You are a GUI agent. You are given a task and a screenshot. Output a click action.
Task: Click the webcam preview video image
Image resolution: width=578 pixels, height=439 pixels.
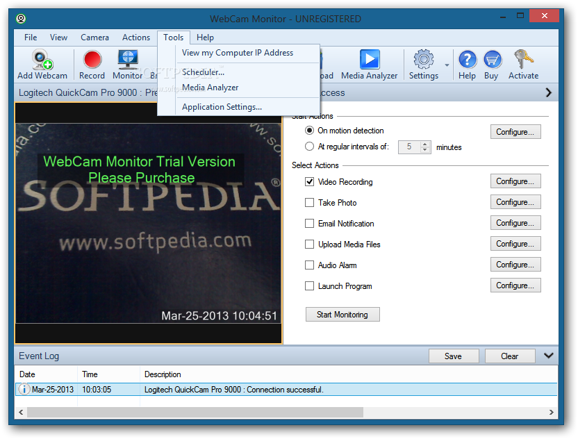coord(148,224)
